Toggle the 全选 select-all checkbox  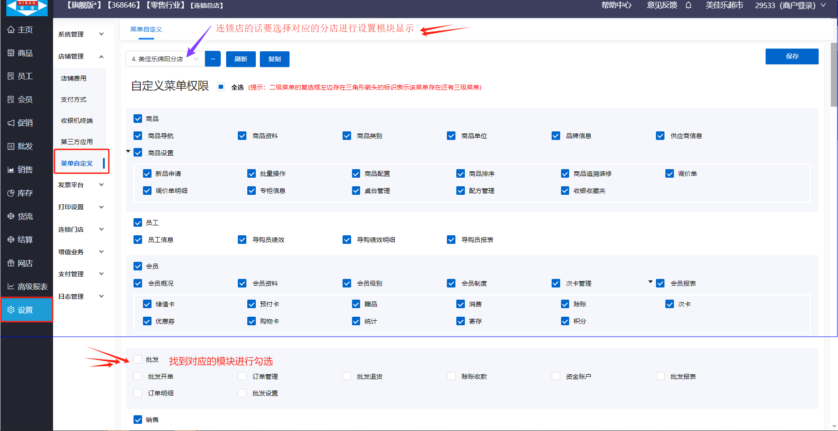point(221,87)
